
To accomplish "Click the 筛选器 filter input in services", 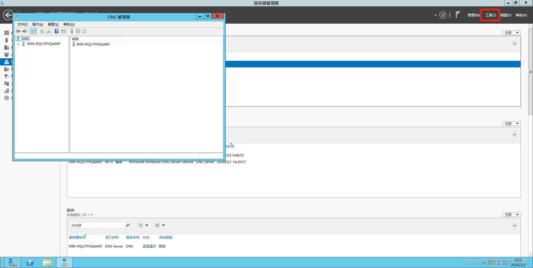I will pyautogui.click(x=97, y=225).
